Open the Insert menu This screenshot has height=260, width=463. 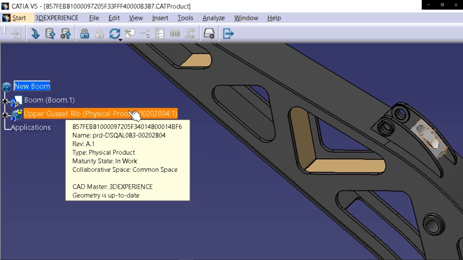click(x=160, y=18)
